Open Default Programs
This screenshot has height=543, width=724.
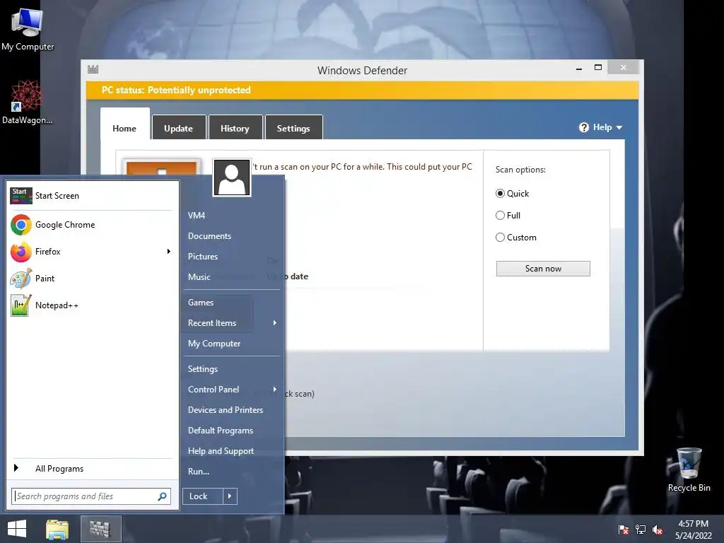pyautogui.click(x=221, y=431)
